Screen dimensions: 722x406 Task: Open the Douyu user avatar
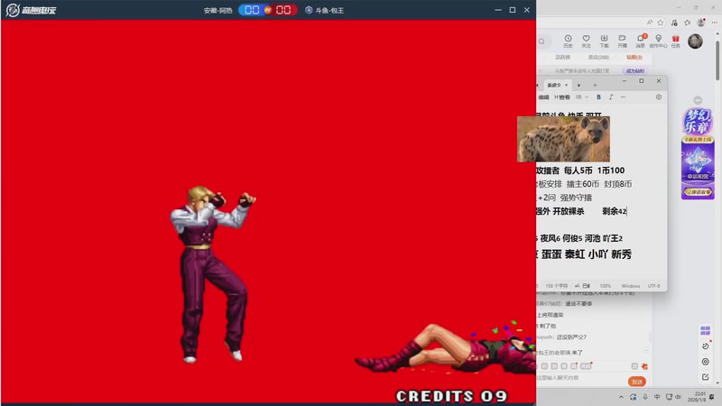tap(695, 41)
